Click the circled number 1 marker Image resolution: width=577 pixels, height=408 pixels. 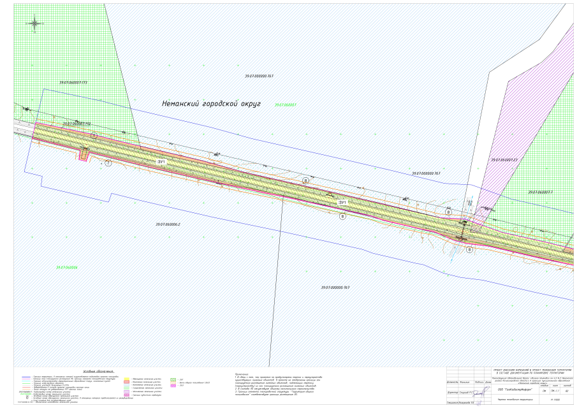(94, 136)
